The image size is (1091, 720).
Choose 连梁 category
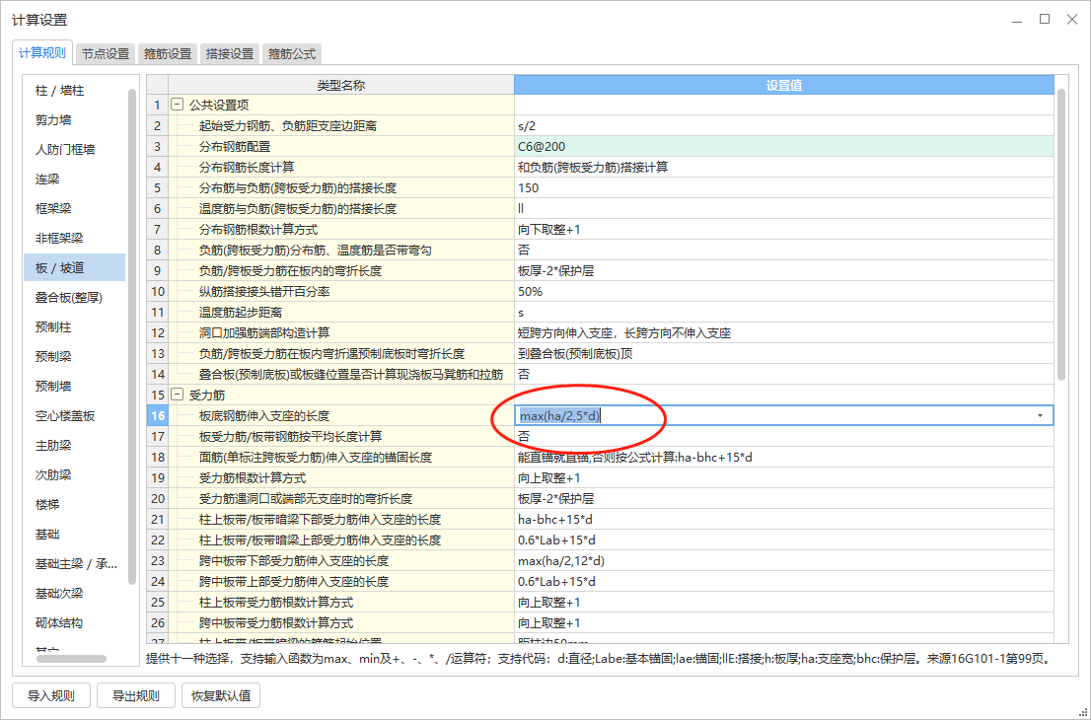tap(74, 180)
